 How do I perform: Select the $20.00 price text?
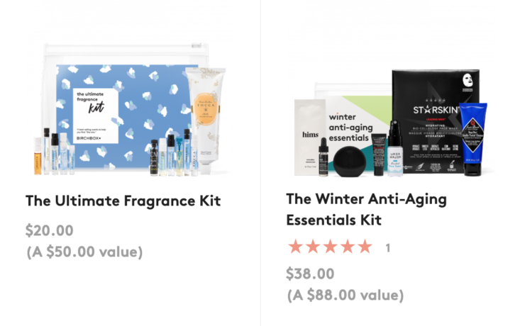tap(50, 230)
